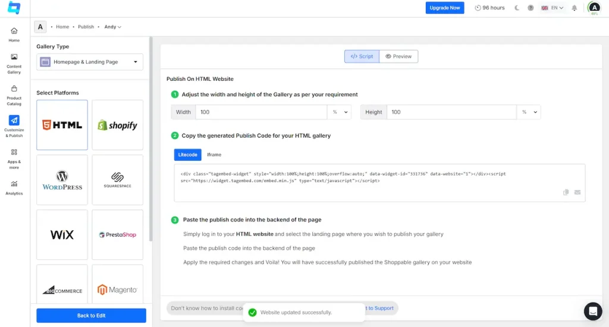609x327 pixels.
Task: Open Apps & more in sidebar
Action: (14, 159)
